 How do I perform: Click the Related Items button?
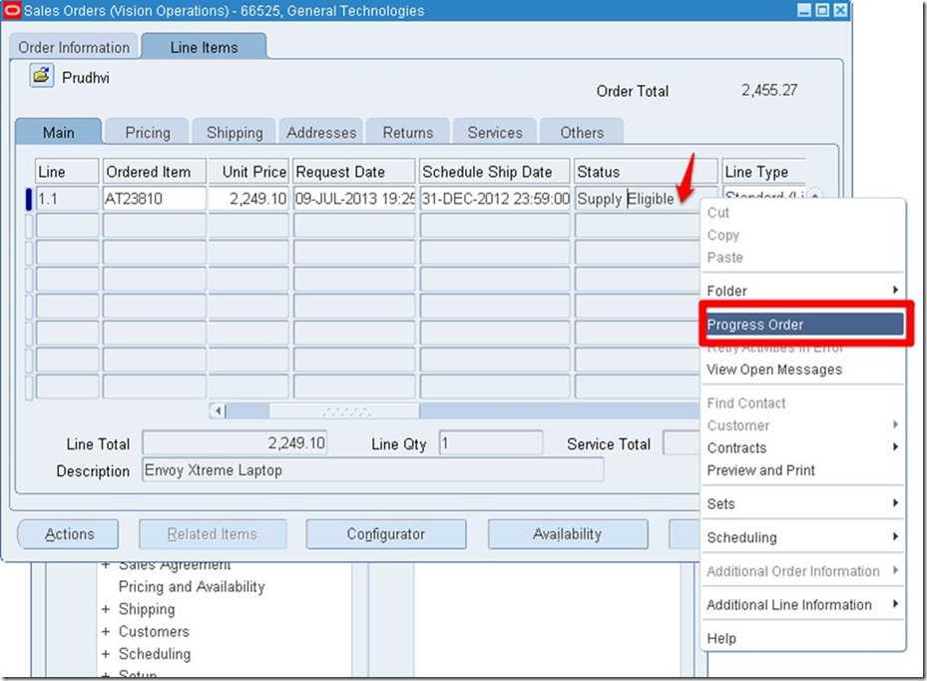[x=213, y=534]
